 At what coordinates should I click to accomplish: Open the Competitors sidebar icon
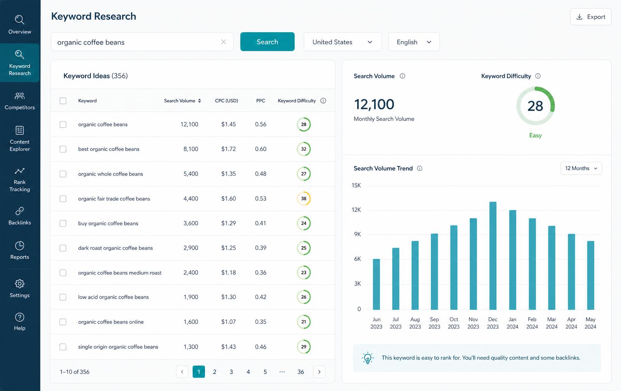coord(19,96)
